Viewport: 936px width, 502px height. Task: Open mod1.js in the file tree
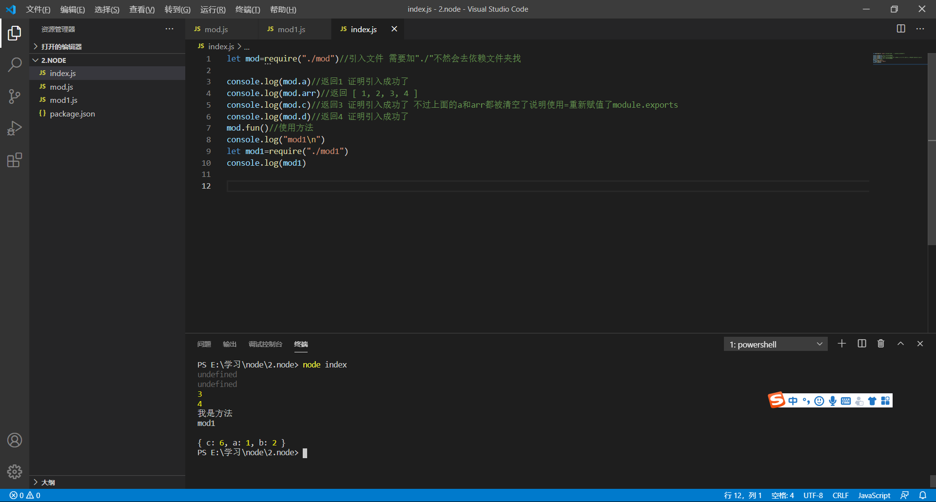[107, 100]
